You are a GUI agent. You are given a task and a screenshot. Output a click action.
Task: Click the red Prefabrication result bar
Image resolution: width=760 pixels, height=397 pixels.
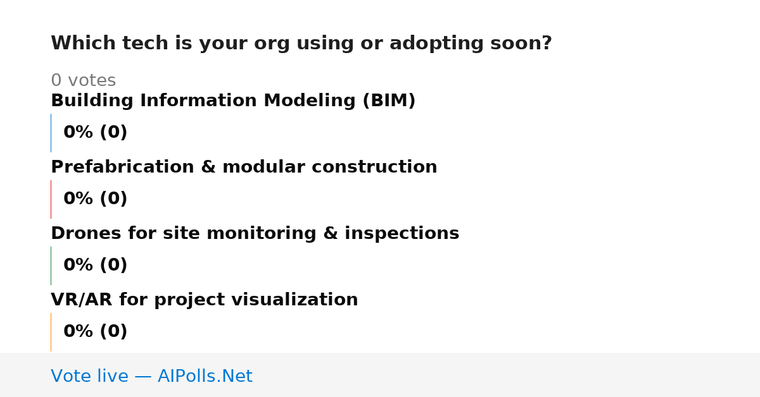click(51, 199)
